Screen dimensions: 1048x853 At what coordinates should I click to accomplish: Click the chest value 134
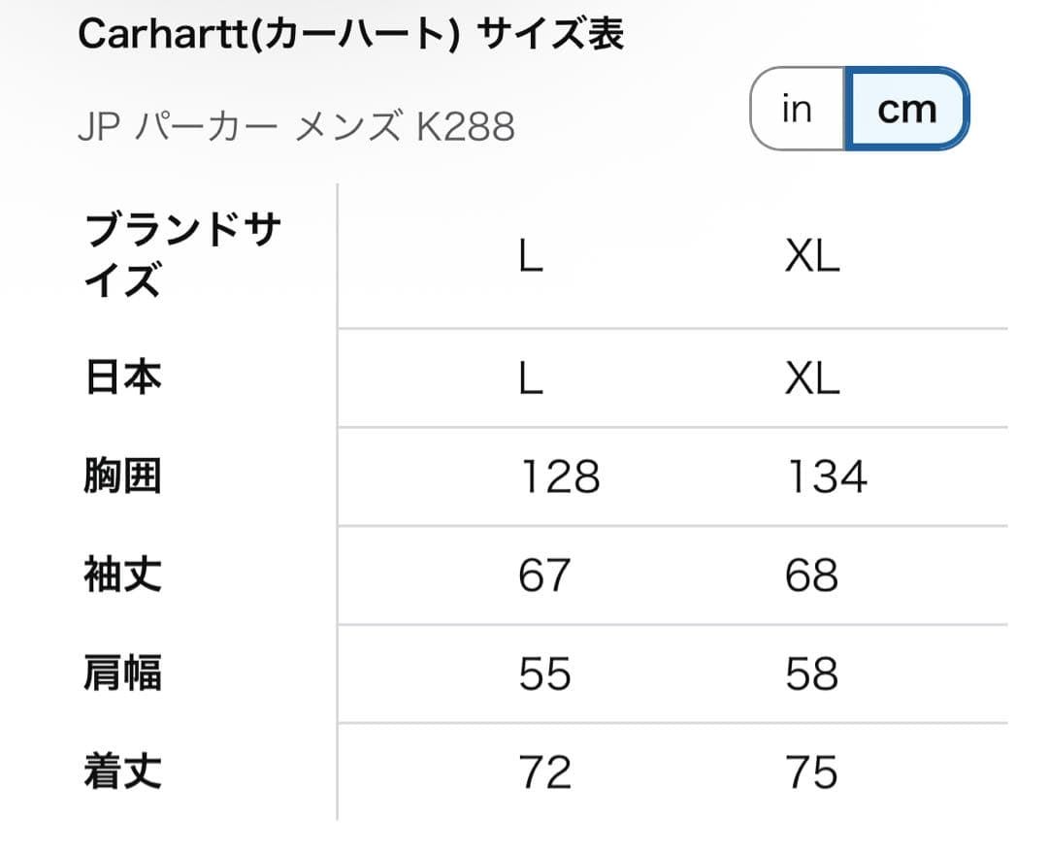(x=826, y=476)
